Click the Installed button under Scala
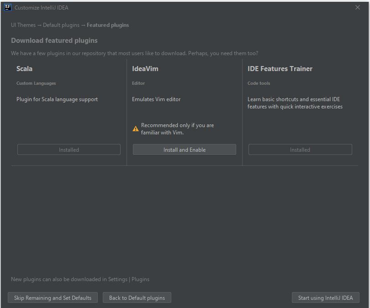The image size is (370, 308). 69,149
